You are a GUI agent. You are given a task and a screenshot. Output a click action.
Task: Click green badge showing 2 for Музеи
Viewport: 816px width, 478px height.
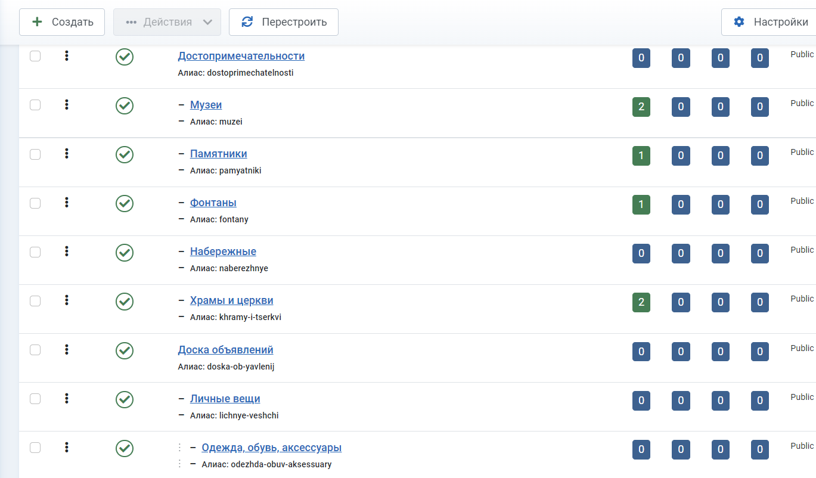641,107
